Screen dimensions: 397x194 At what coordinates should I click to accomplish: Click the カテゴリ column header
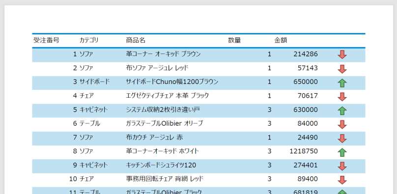pyautogui.click(x=89, y=40)
